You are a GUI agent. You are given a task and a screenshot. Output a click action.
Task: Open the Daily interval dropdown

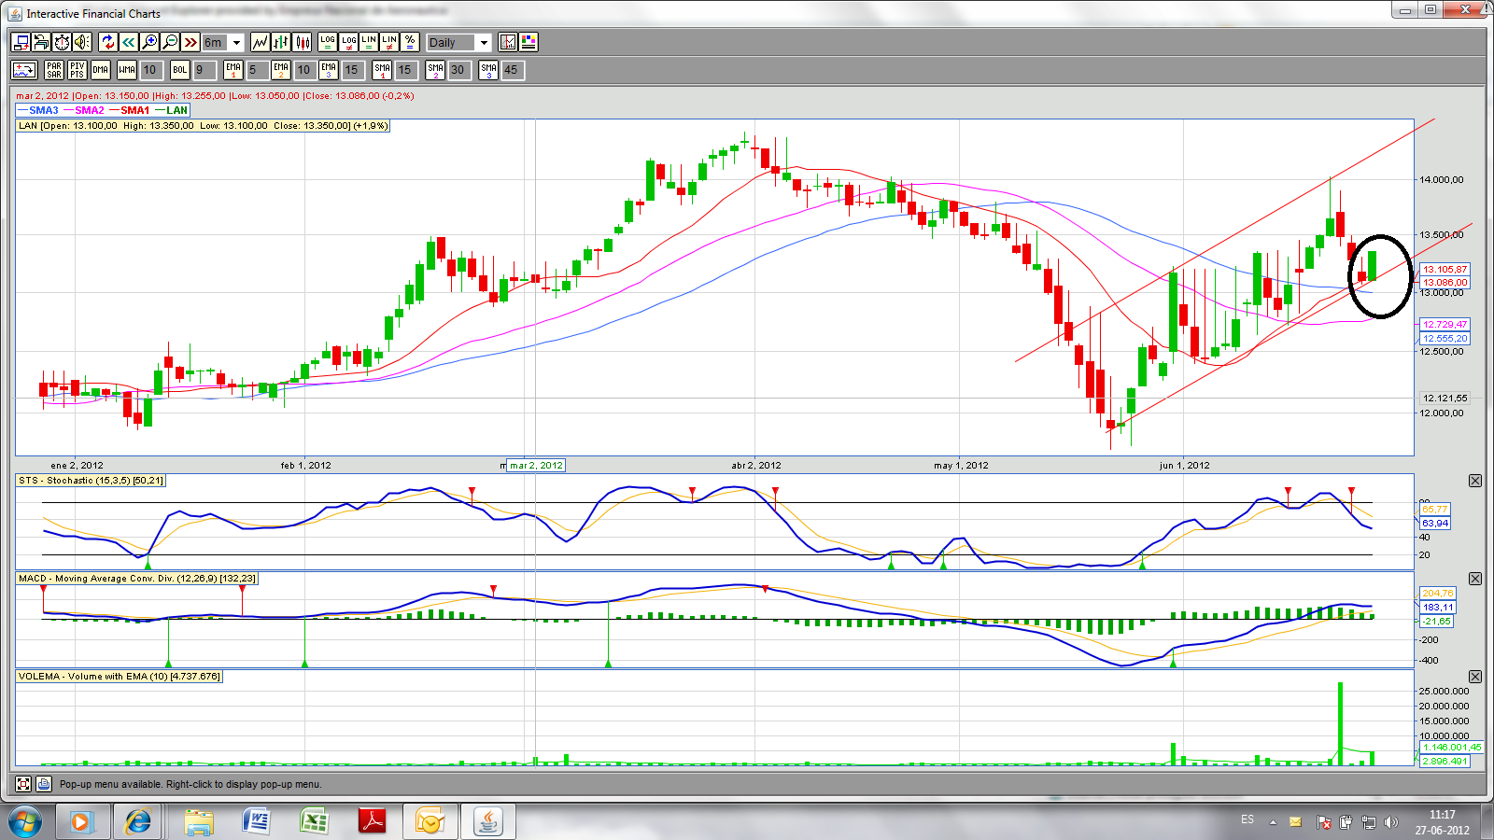[483, 43]
